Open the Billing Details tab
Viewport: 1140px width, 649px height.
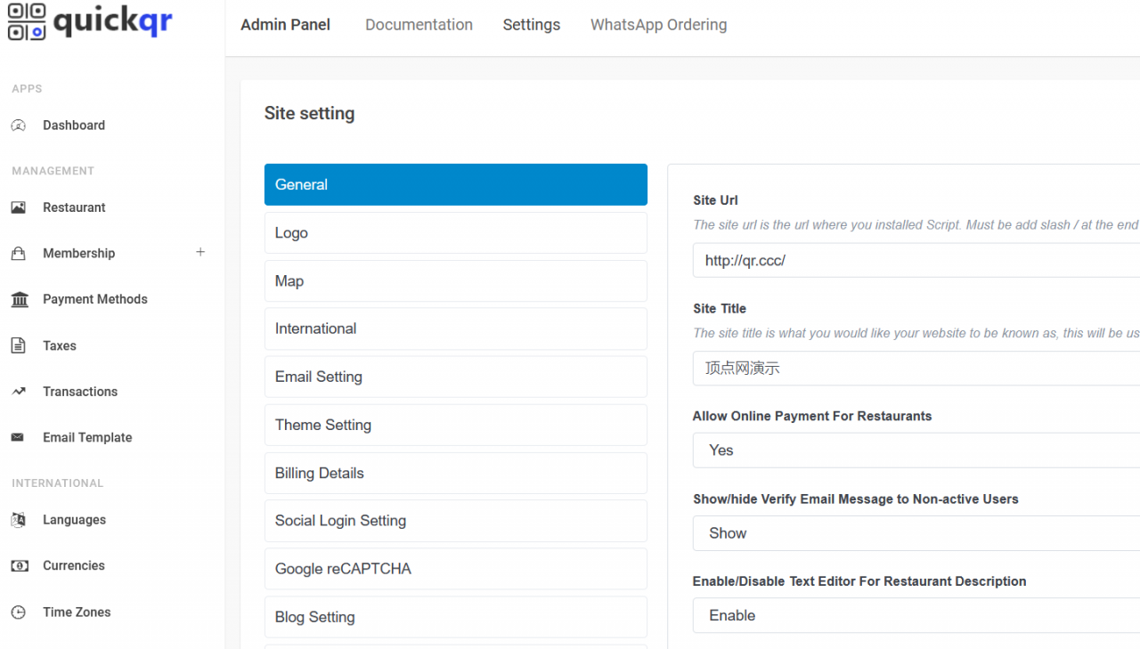[x=456, y=473]
